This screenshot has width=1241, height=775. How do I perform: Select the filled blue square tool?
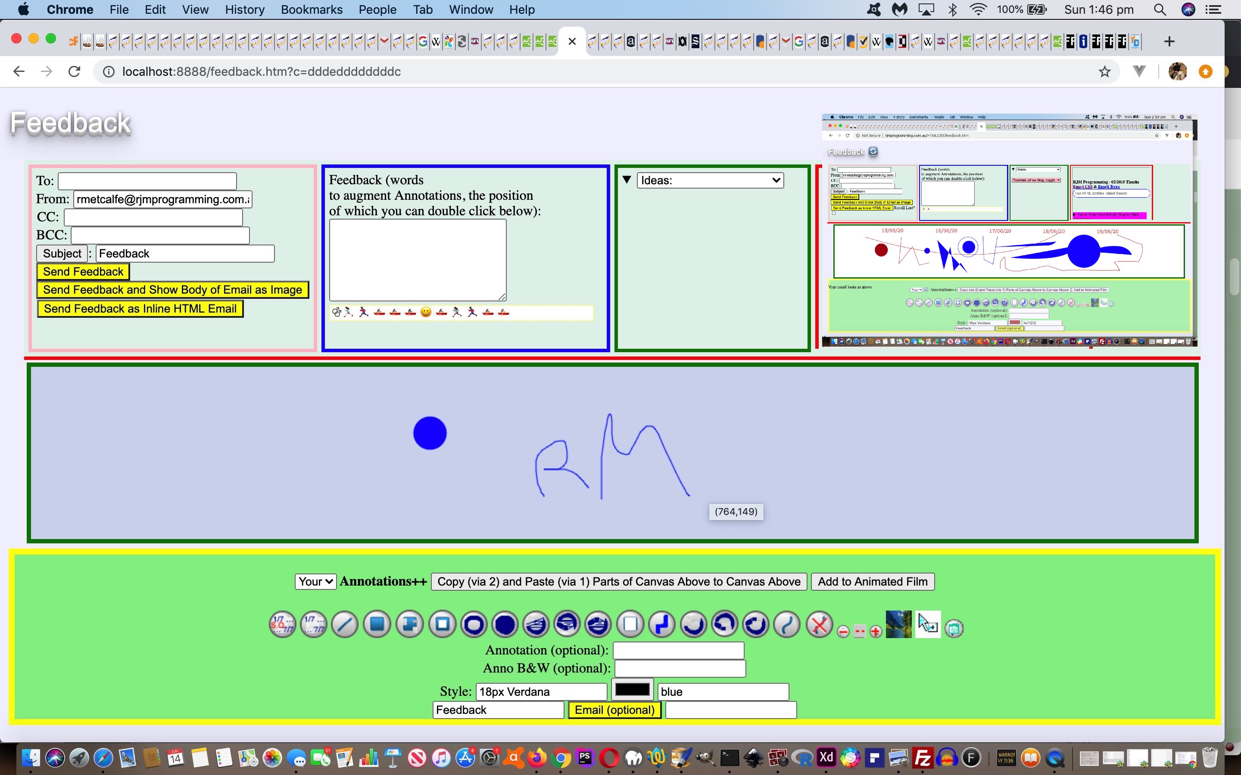(x=377, y=624)
